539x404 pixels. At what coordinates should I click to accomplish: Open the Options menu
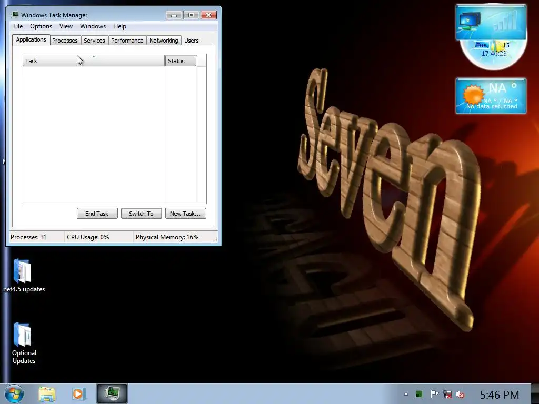[41, 26]
